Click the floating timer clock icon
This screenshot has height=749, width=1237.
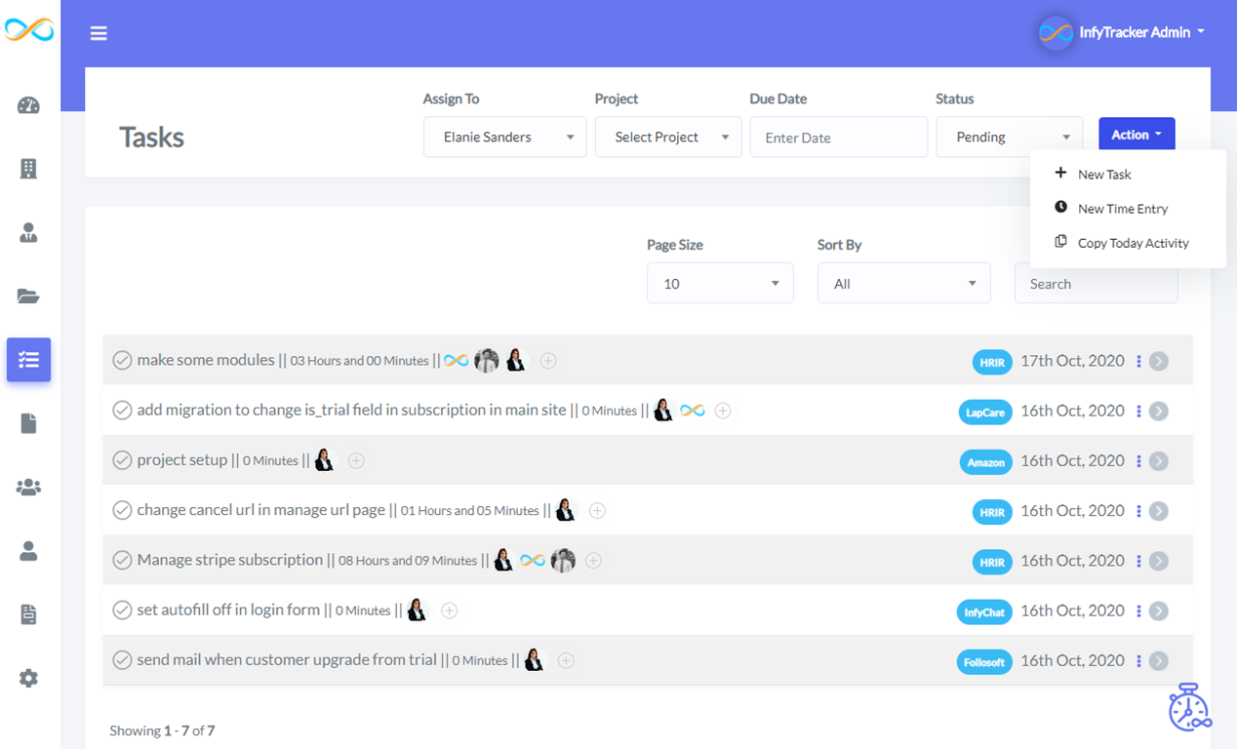pyautogui.click(x=1190, y=708)
